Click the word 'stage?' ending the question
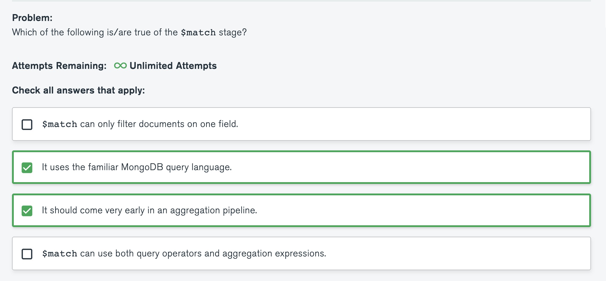The width and height of the screenshot is (606, 281). [233, 32]
